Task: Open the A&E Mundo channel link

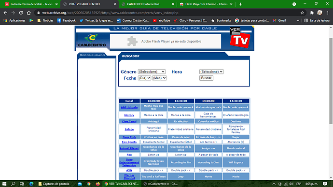Action: point(129,107)
